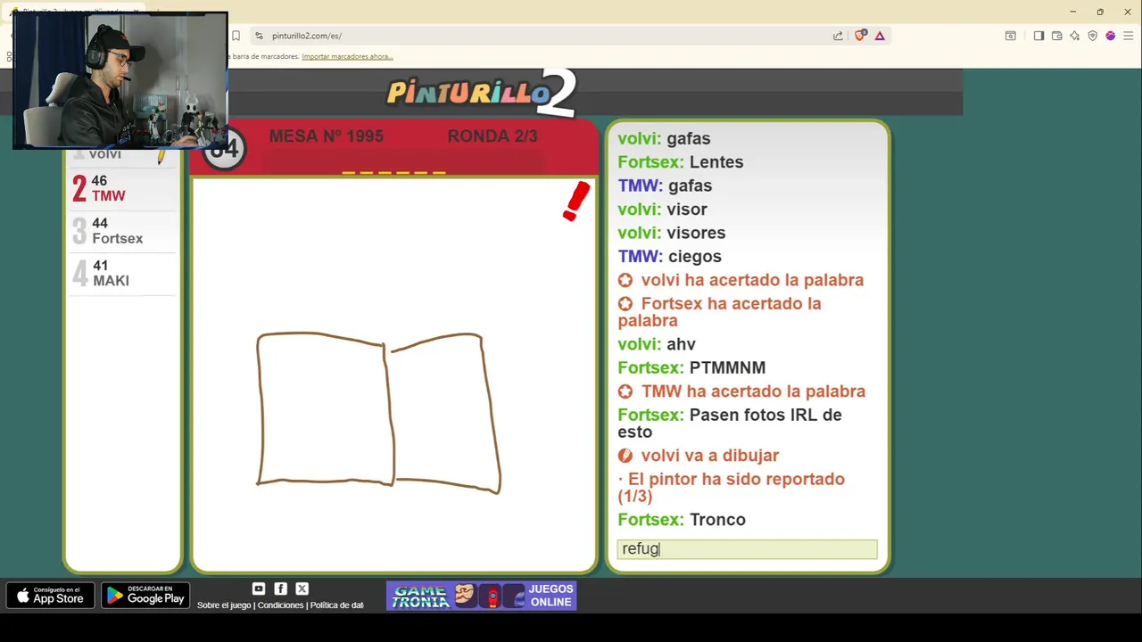This screenshot has width=1142, height=642.
Task: Click the round countdown timer
Action: [224, 149]
